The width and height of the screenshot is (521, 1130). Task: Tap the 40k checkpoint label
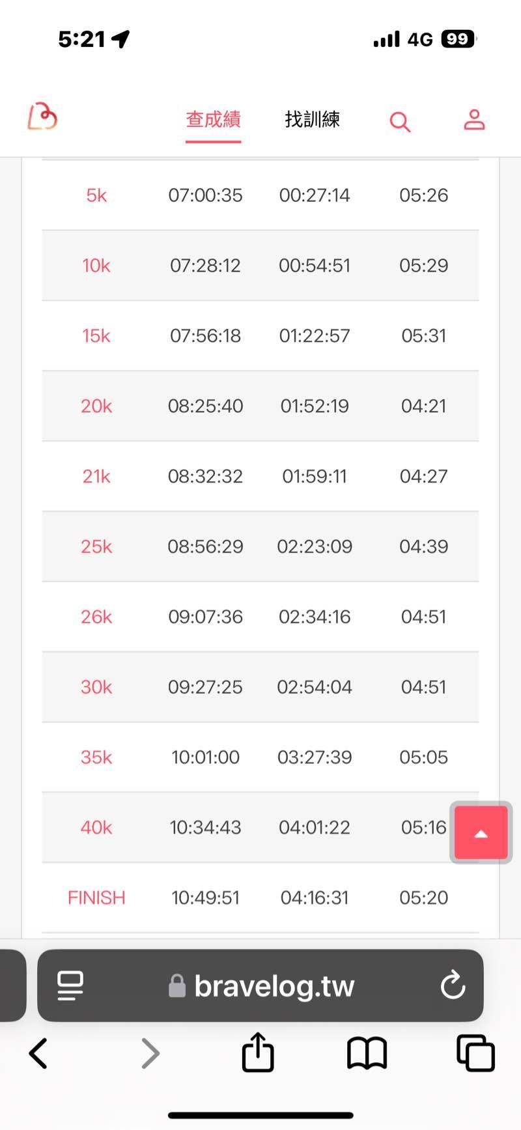click(x=96, y=827)
